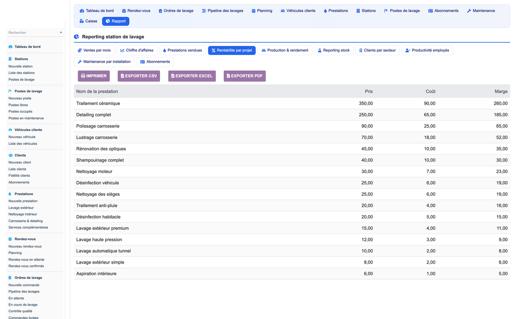
Task: Click the car icon beside Production & rendement
Action: point(264,50)
